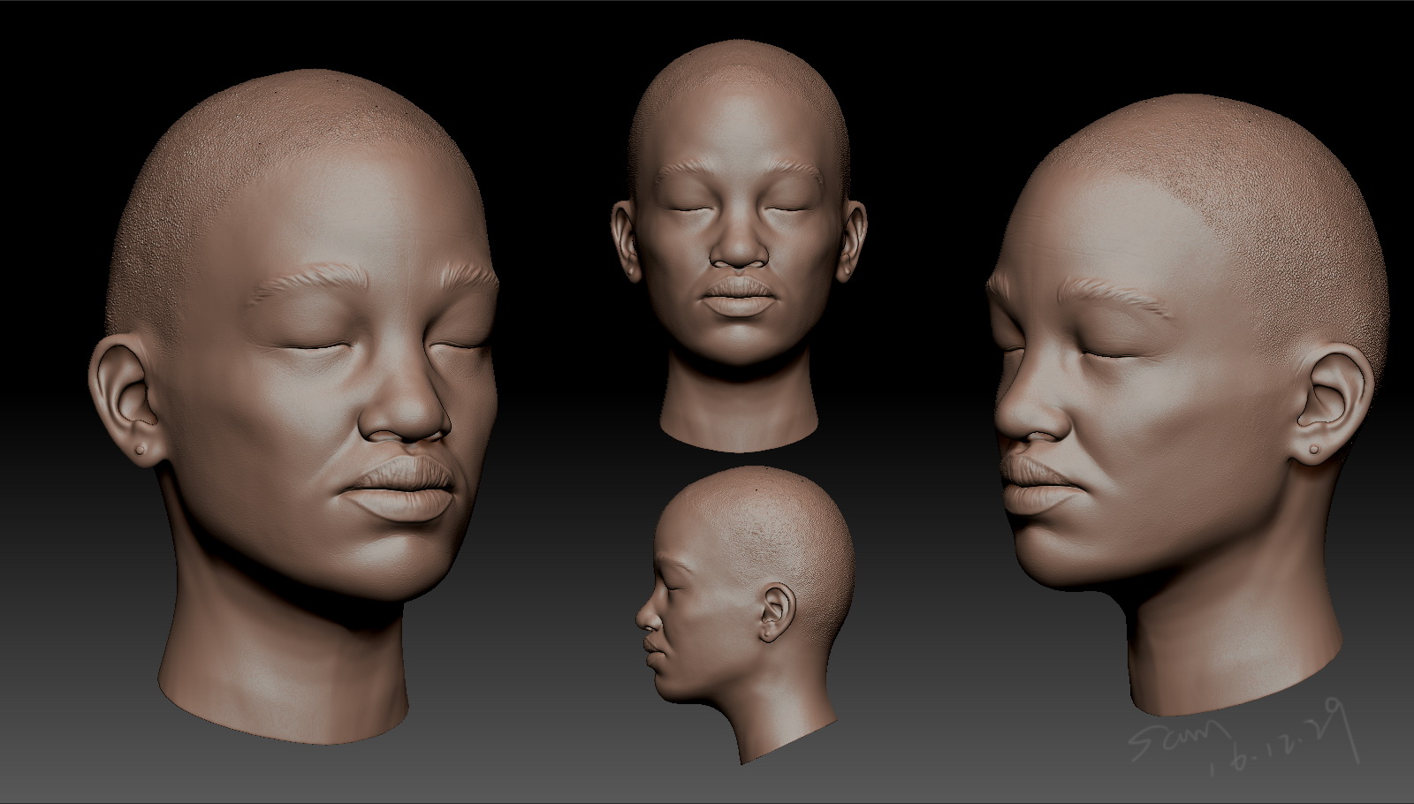This screenshot has height=804, width=1414.
Task: Click the ear of the bottom center head
Action: coord(775,611)
